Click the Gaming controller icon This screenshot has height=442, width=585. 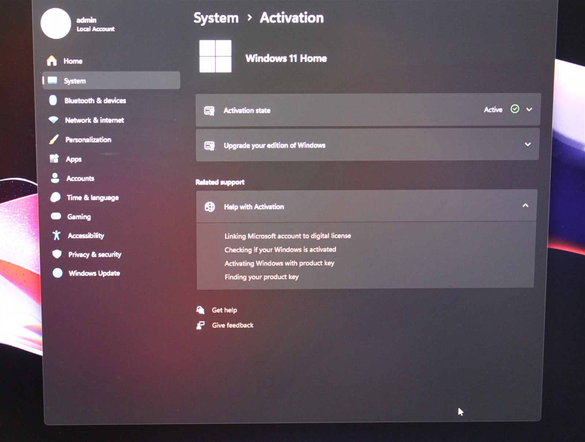[x=56, y=216]
